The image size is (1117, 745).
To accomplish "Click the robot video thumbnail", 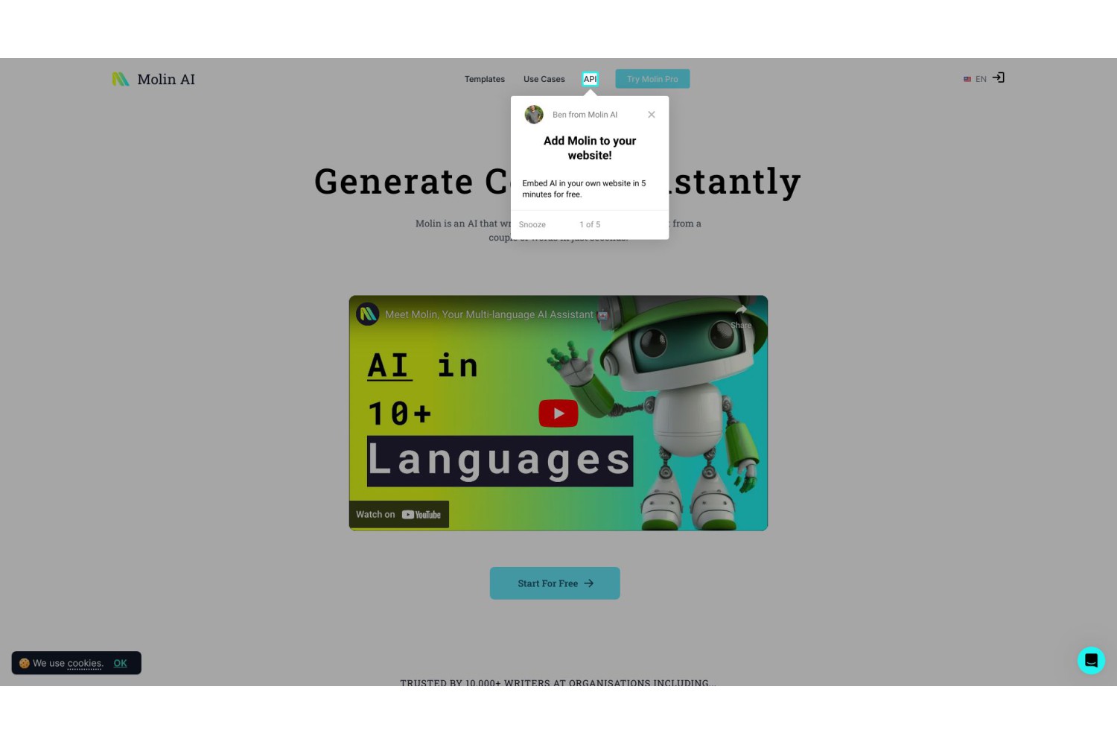I will point(558,413).
